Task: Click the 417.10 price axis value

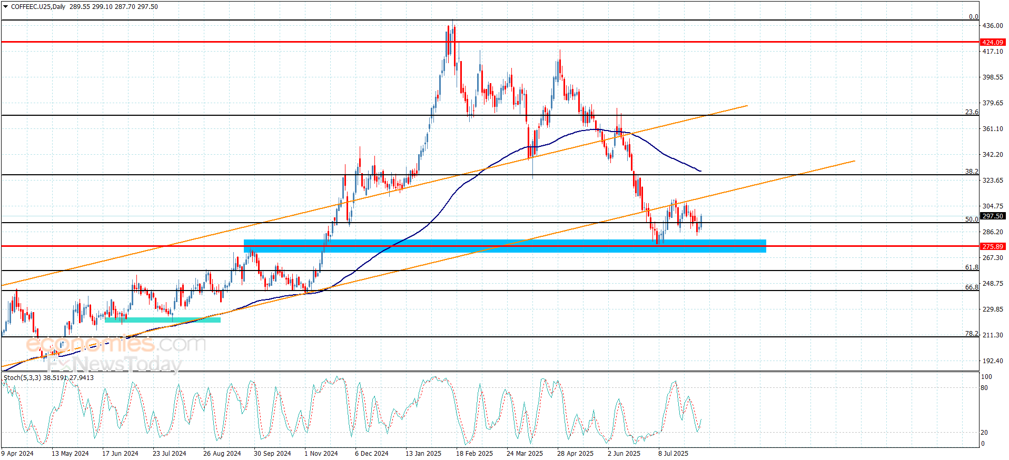Action: coord(993,51)
